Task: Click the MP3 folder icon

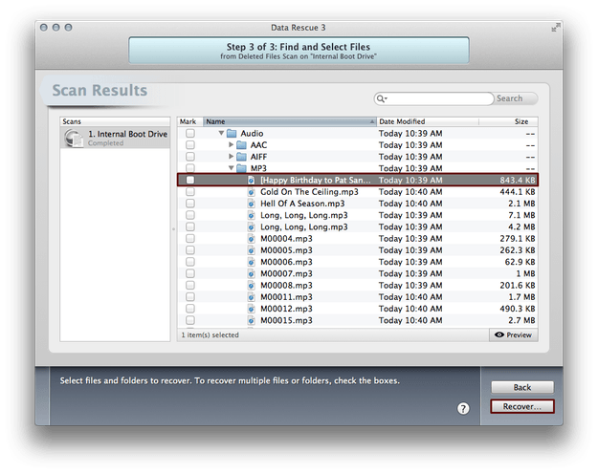Action: [241, 168]
